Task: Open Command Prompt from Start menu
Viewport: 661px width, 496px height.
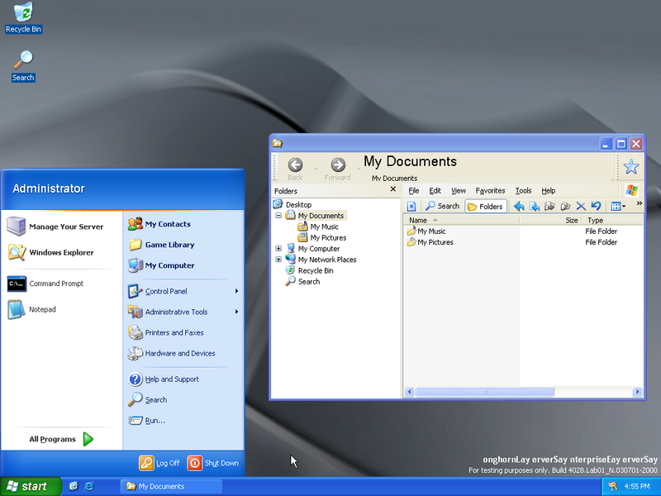Action: pos(55,284)
